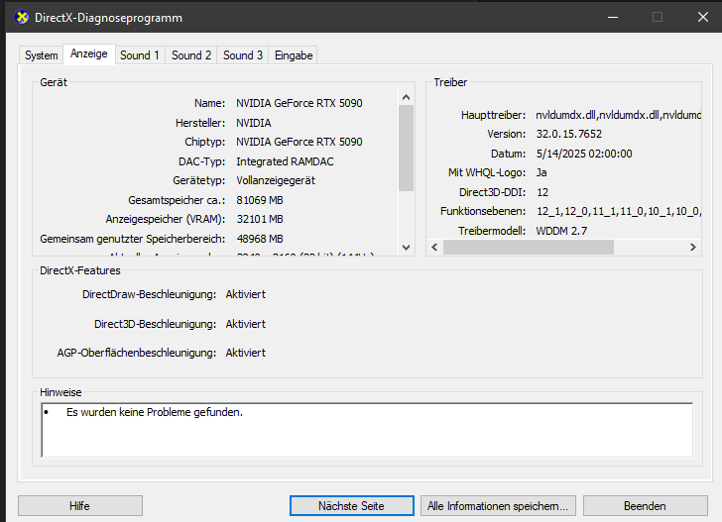Click the DirectX-Features group label
The image size is (722, 522).
(80, 270)
